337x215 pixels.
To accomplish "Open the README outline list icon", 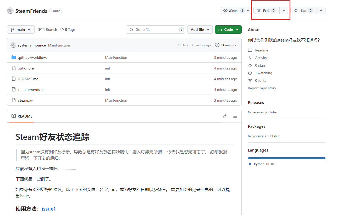I will [x=235, y=116].
